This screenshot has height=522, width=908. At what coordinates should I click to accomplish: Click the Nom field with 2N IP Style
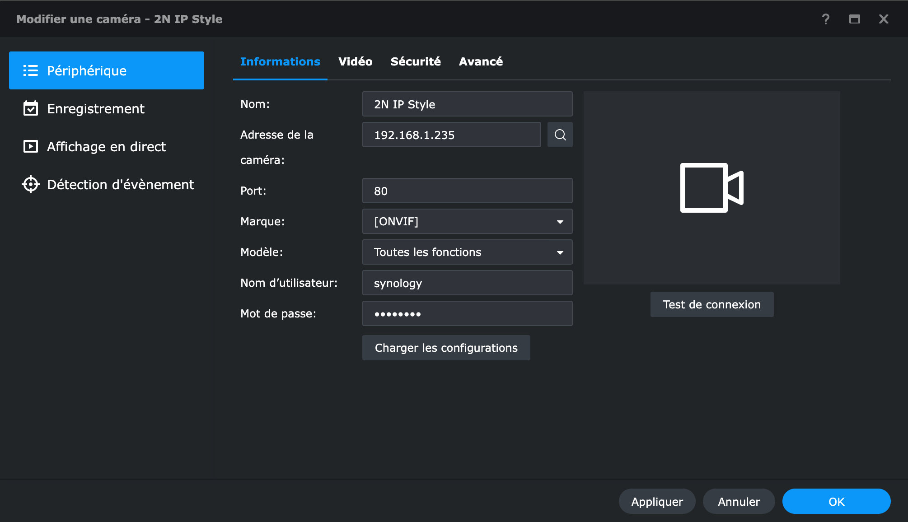[x=468, y=104]
